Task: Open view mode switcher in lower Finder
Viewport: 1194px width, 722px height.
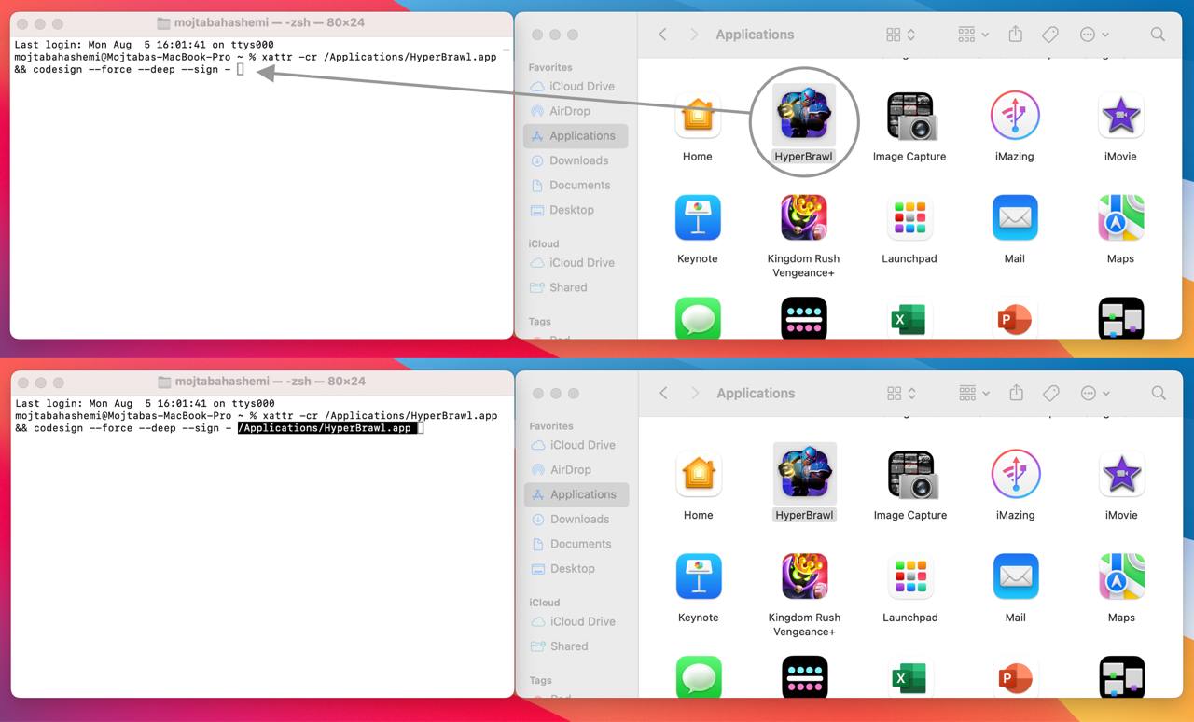Action: (x=901, y=393)
